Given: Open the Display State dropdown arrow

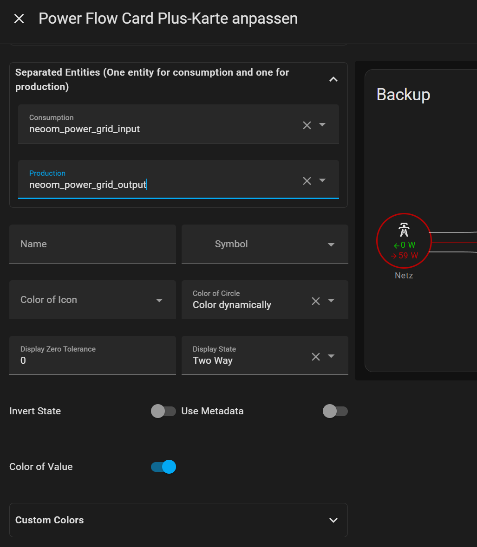Looking at the screenshot, I should click(x=331, y=356).
